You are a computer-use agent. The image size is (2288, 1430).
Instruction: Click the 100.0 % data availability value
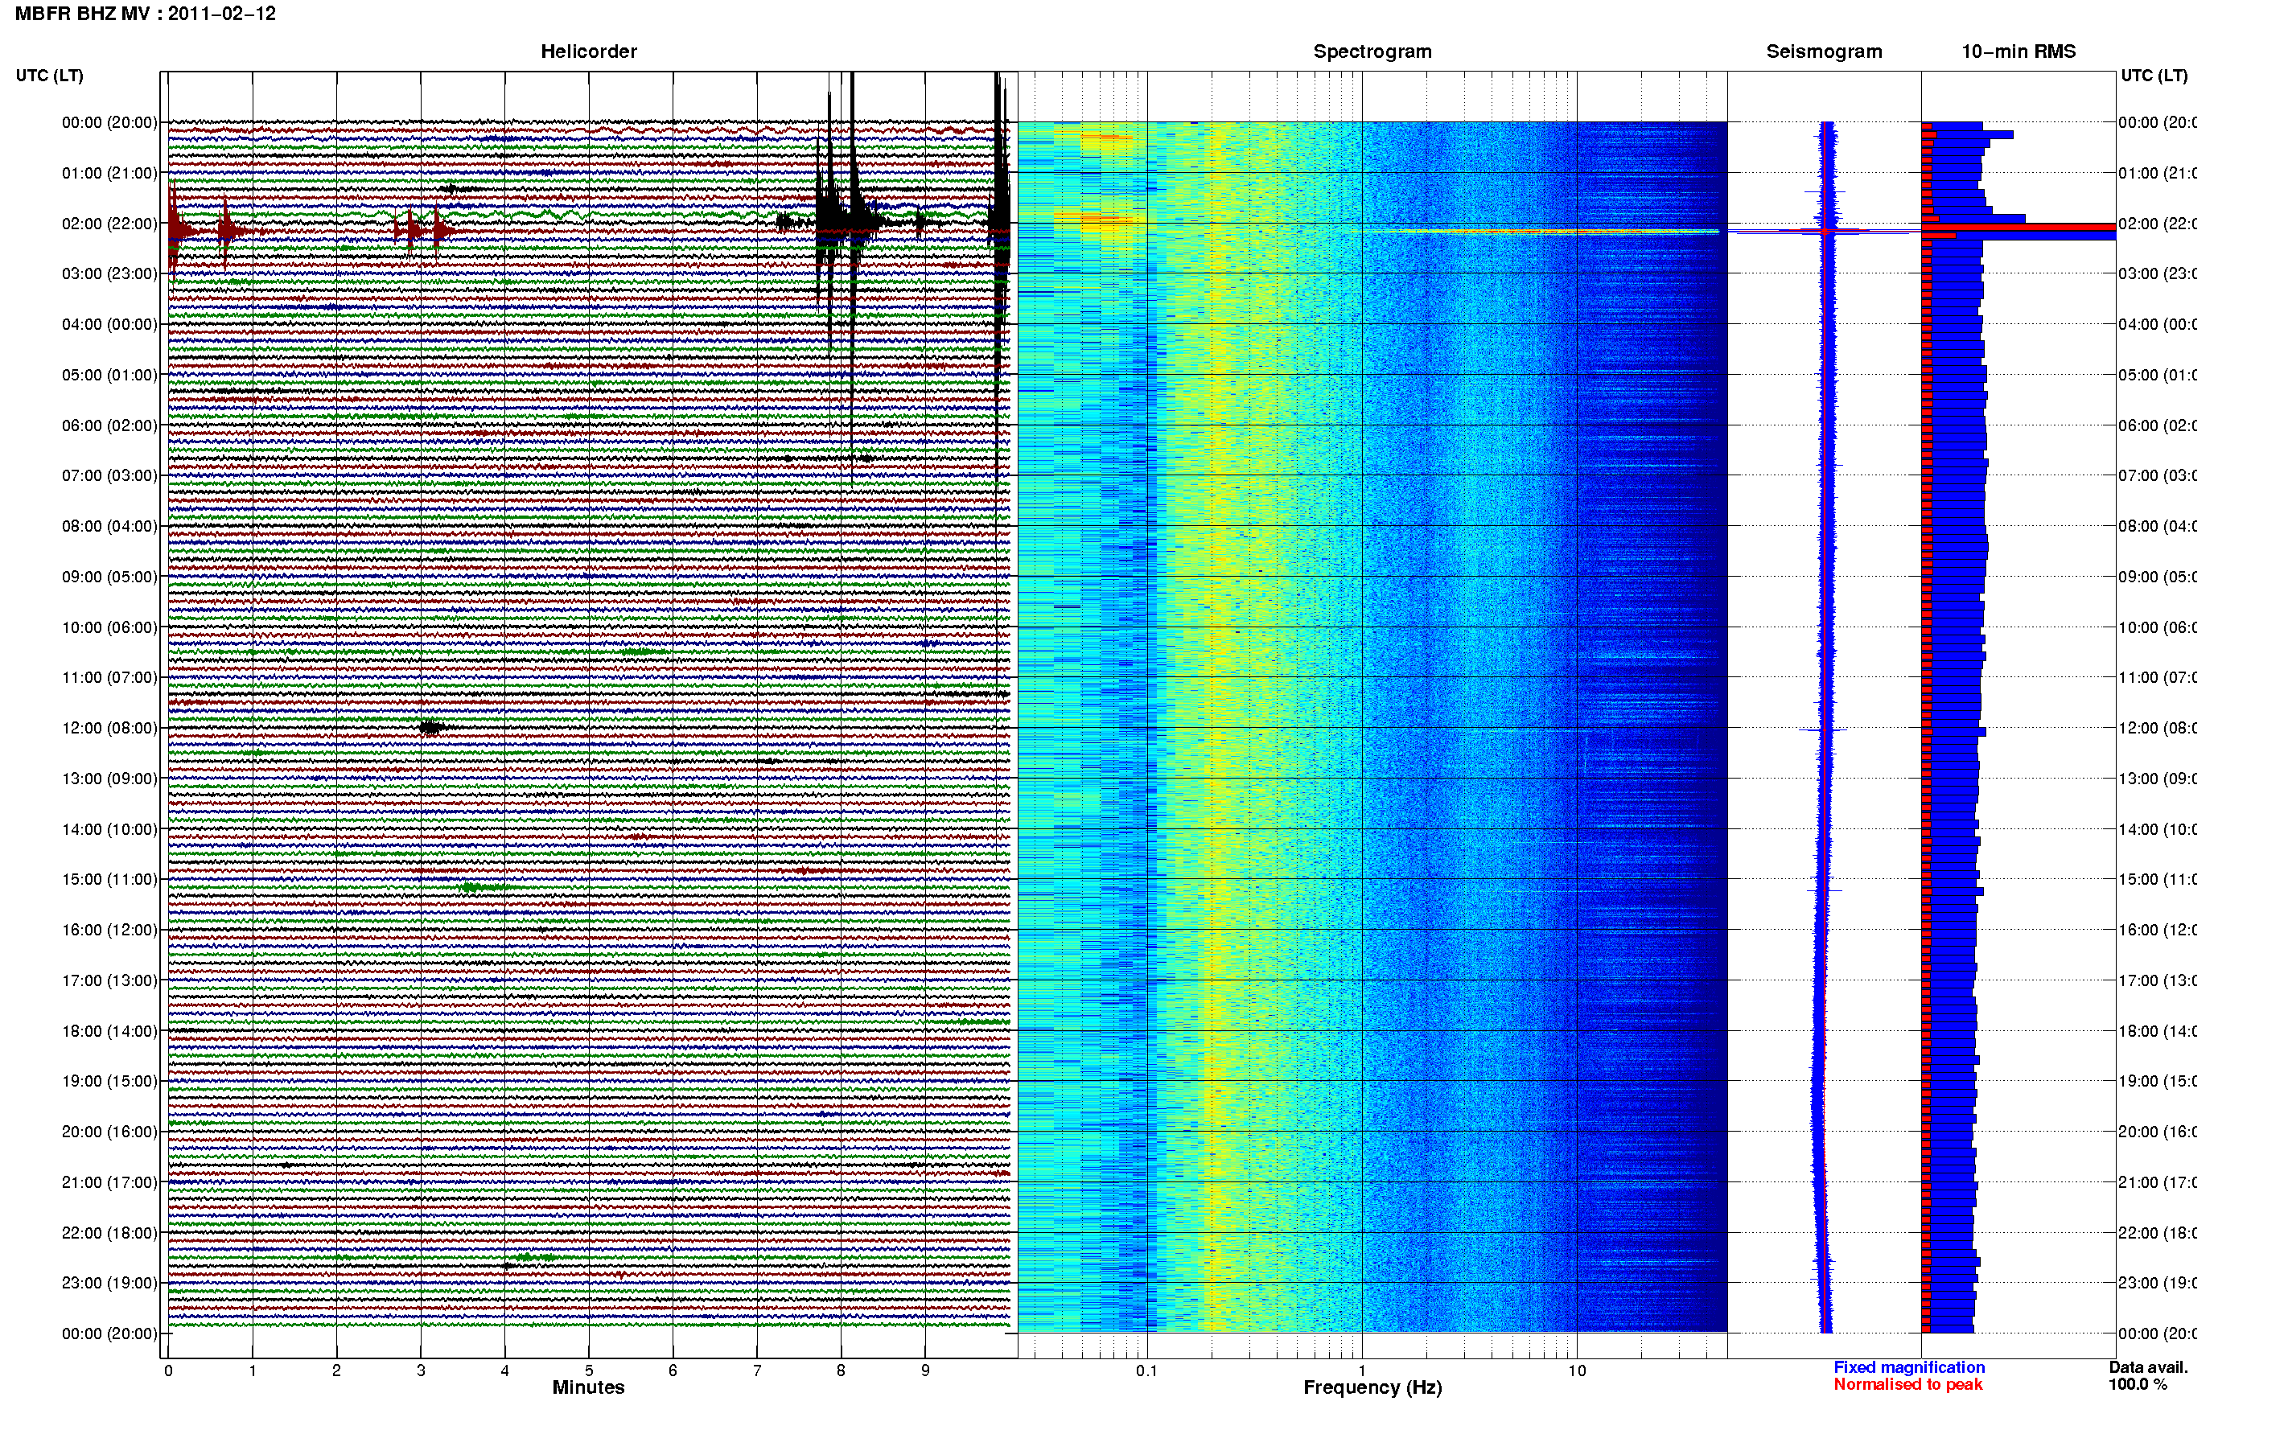[2138, 1385]
